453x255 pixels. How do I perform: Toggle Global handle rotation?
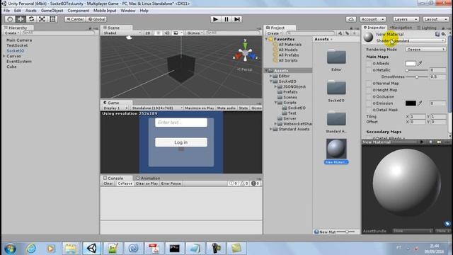(97, 19)
